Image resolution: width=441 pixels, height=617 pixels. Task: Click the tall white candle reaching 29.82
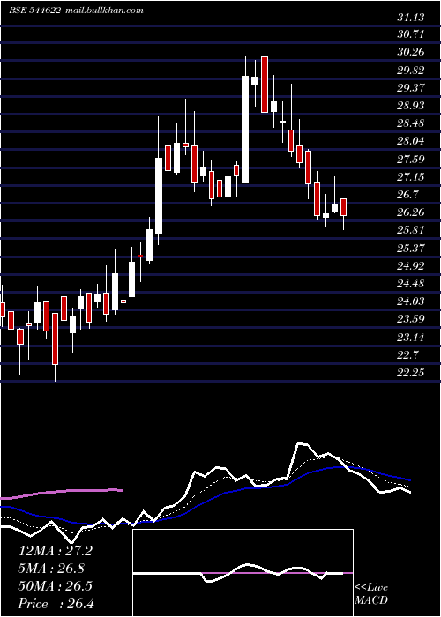click(x=245, y=130)
